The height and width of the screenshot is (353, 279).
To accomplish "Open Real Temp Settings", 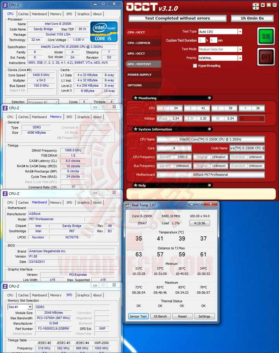I will point(204,316).
